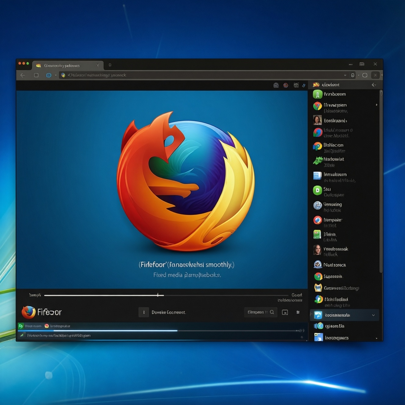Click the back arrow in the browser toolbar
The height and width of the screenshot is (405, 405).
click(x=23, y=75)
